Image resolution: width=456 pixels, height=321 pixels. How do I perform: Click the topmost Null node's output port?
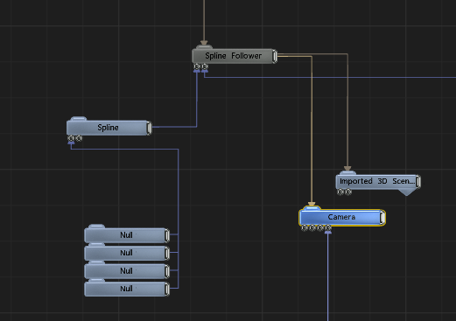167,235
